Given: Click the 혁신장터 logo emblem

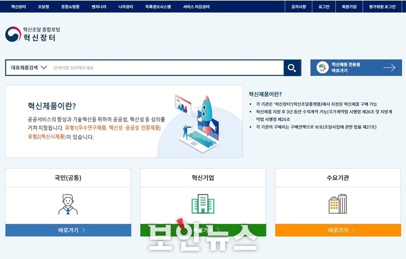Looking at the screenshot, I should coord(13,35).
